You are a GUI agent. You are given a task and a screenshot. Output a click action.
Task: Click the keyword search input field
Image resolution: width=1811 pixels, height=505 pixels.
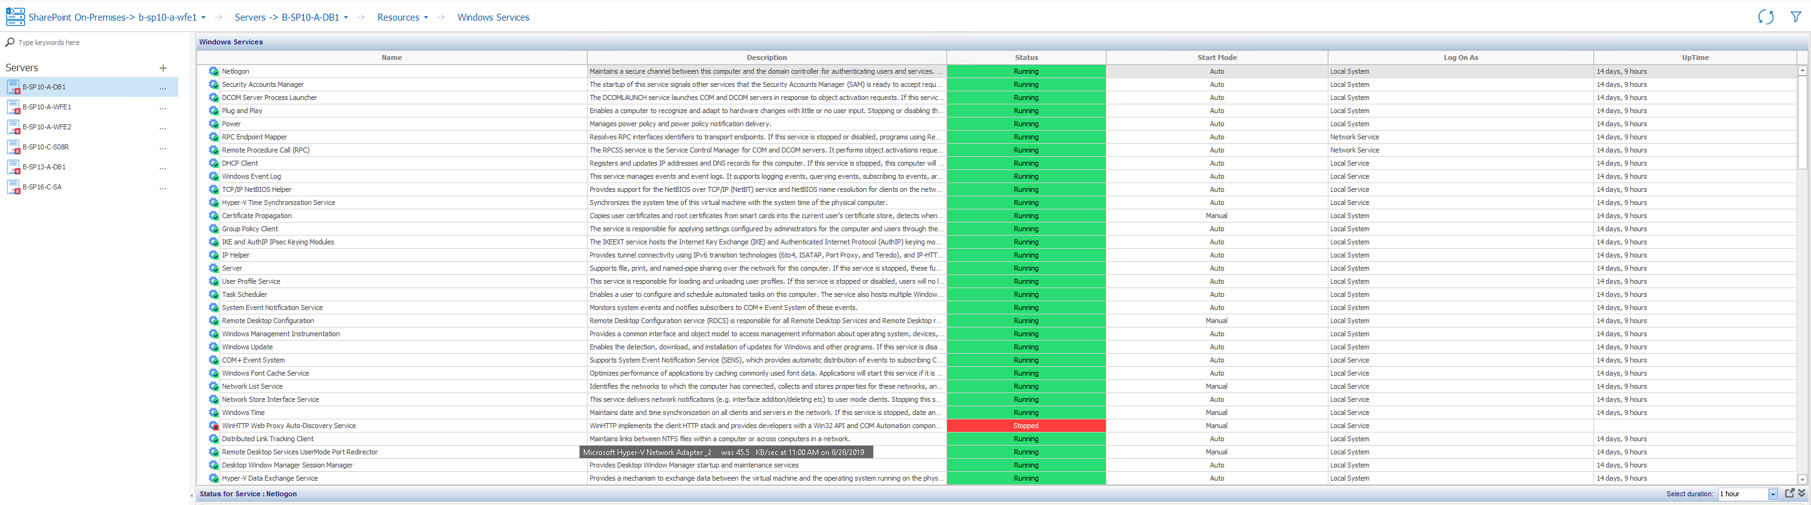(x=91, y=43)
